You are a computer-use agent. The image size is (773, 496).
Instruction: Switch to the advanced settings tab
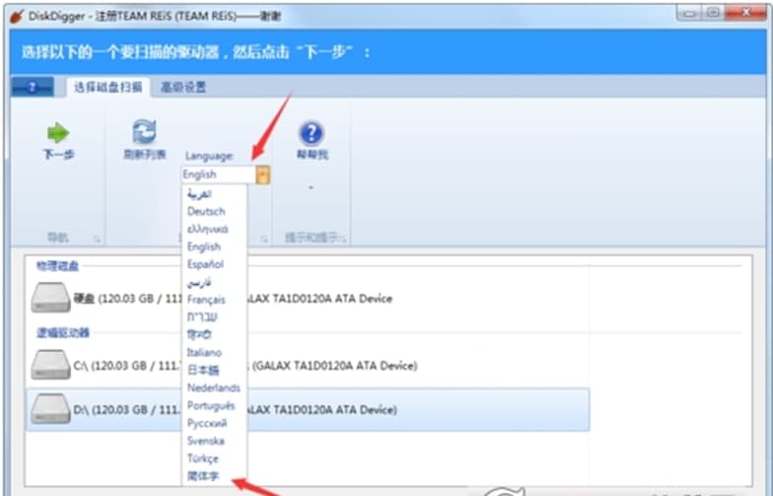tap(183, 87)
